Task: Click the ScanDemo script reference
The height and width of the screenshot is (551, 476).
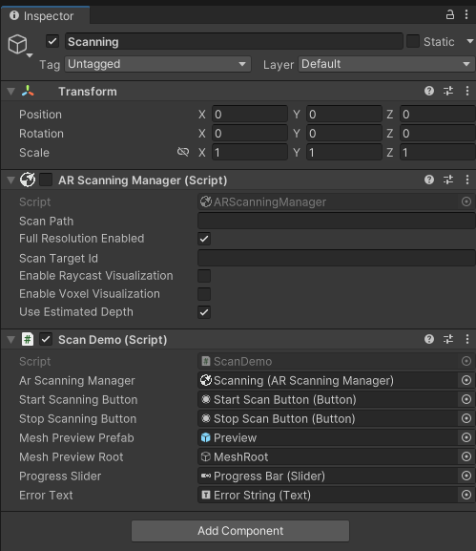Action: click(x=327, y=361)
